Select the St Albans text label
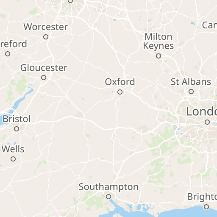217x217 pixels. point(191,82)
